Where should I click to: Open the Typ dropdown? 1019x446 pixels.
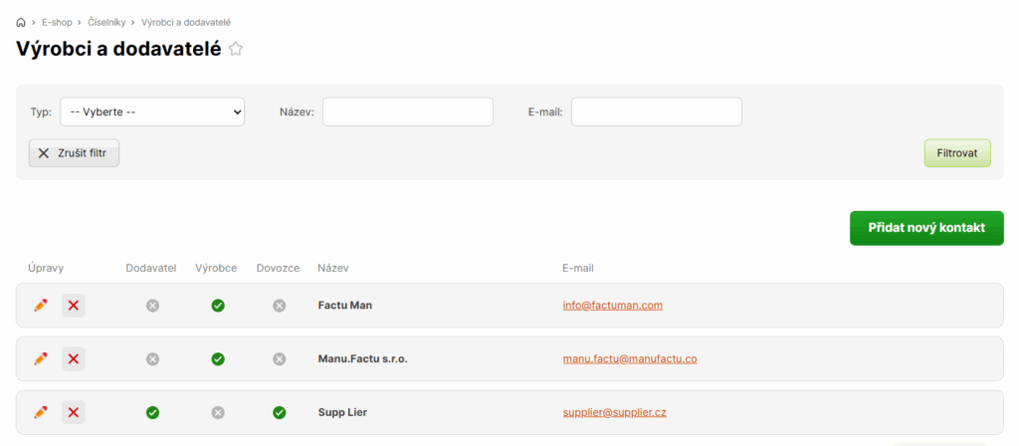pos(152,111)
